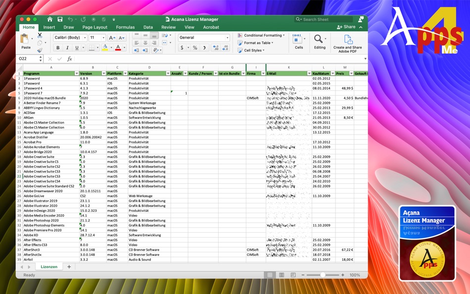
Task: Open the Page Layout tab
Action: [94, 27]
